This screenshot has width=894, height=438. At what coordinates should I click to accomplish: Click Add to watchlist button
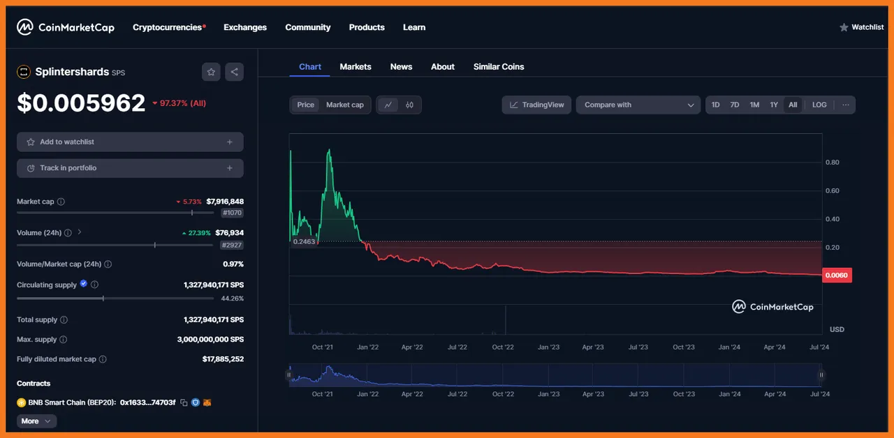(130, 142)
